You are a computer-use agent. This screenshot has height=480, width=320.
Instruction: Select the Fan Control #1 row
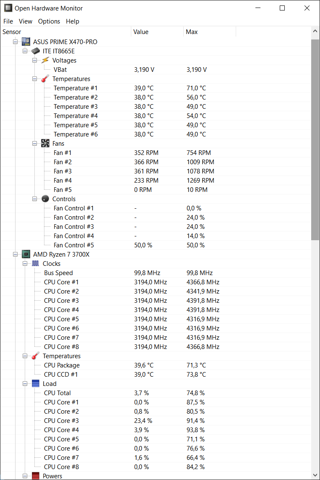156,208
